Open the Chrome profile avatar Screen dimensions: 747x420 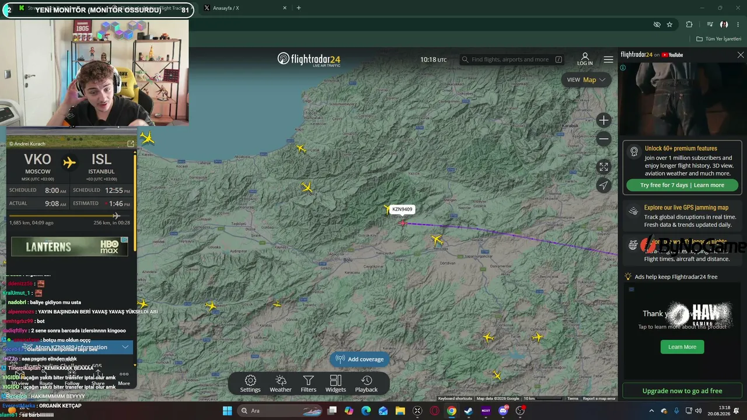click(724, 24)
